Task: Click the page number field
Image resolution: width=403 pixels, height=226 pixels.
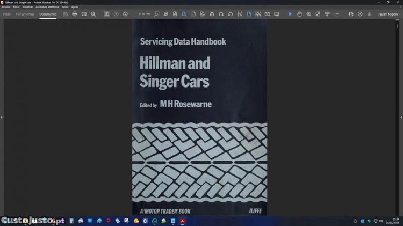Action: (x=145, y=14)
